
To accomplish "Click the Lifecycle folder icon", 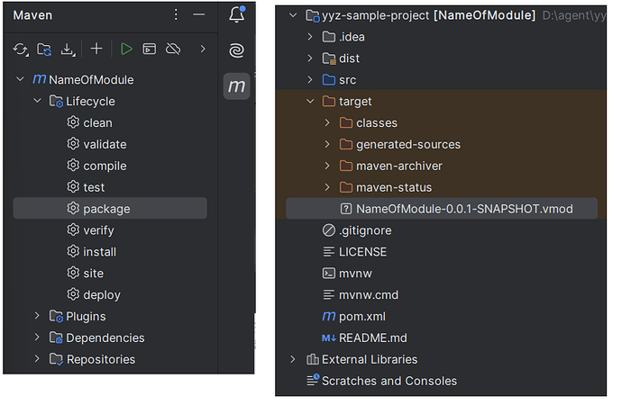I will coord(56,102).
